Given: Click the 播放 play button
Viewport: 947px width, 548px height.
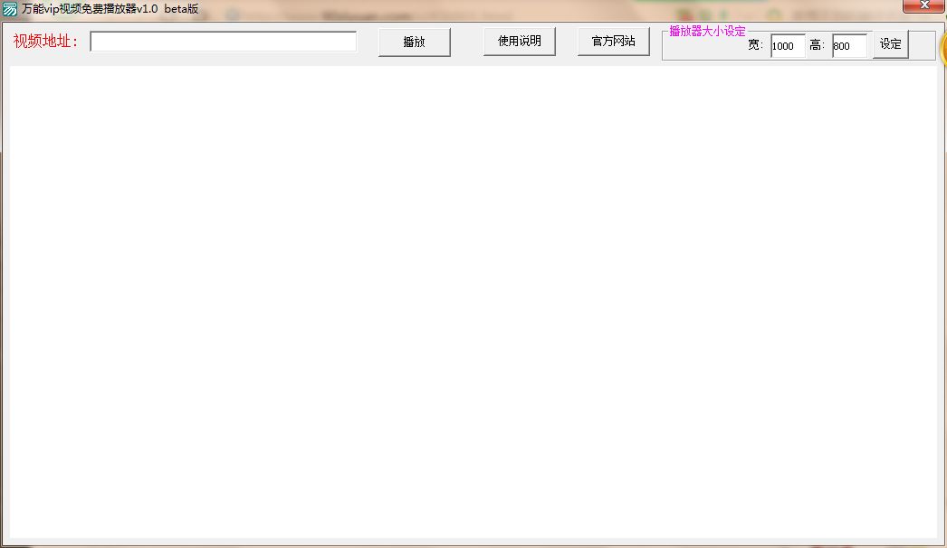Looking at the screenshot, I should 414,42.
